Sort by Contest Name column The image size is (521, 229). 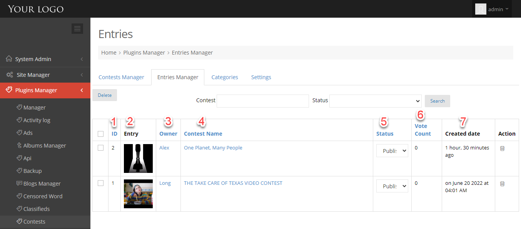(x=203, y=134)
